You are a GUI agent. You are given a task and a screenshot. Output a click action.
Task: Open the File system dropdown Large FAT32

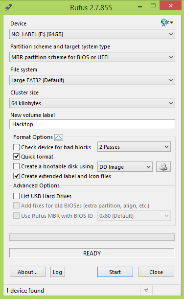pos(92,80)
